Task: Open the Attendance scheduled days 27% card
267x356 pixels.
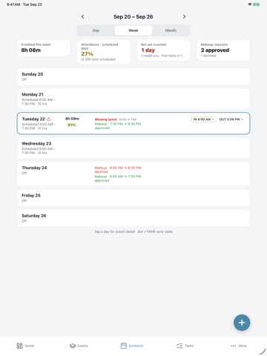Action: pyautogui.click(x=103, y=52)
